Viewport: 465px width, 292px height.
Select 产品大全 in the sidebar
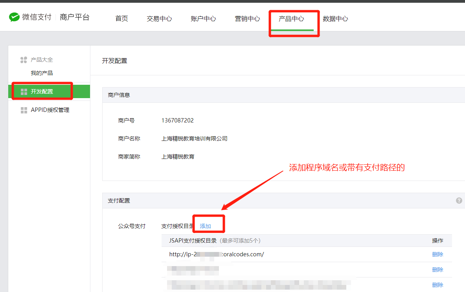[x=42, y=60]
